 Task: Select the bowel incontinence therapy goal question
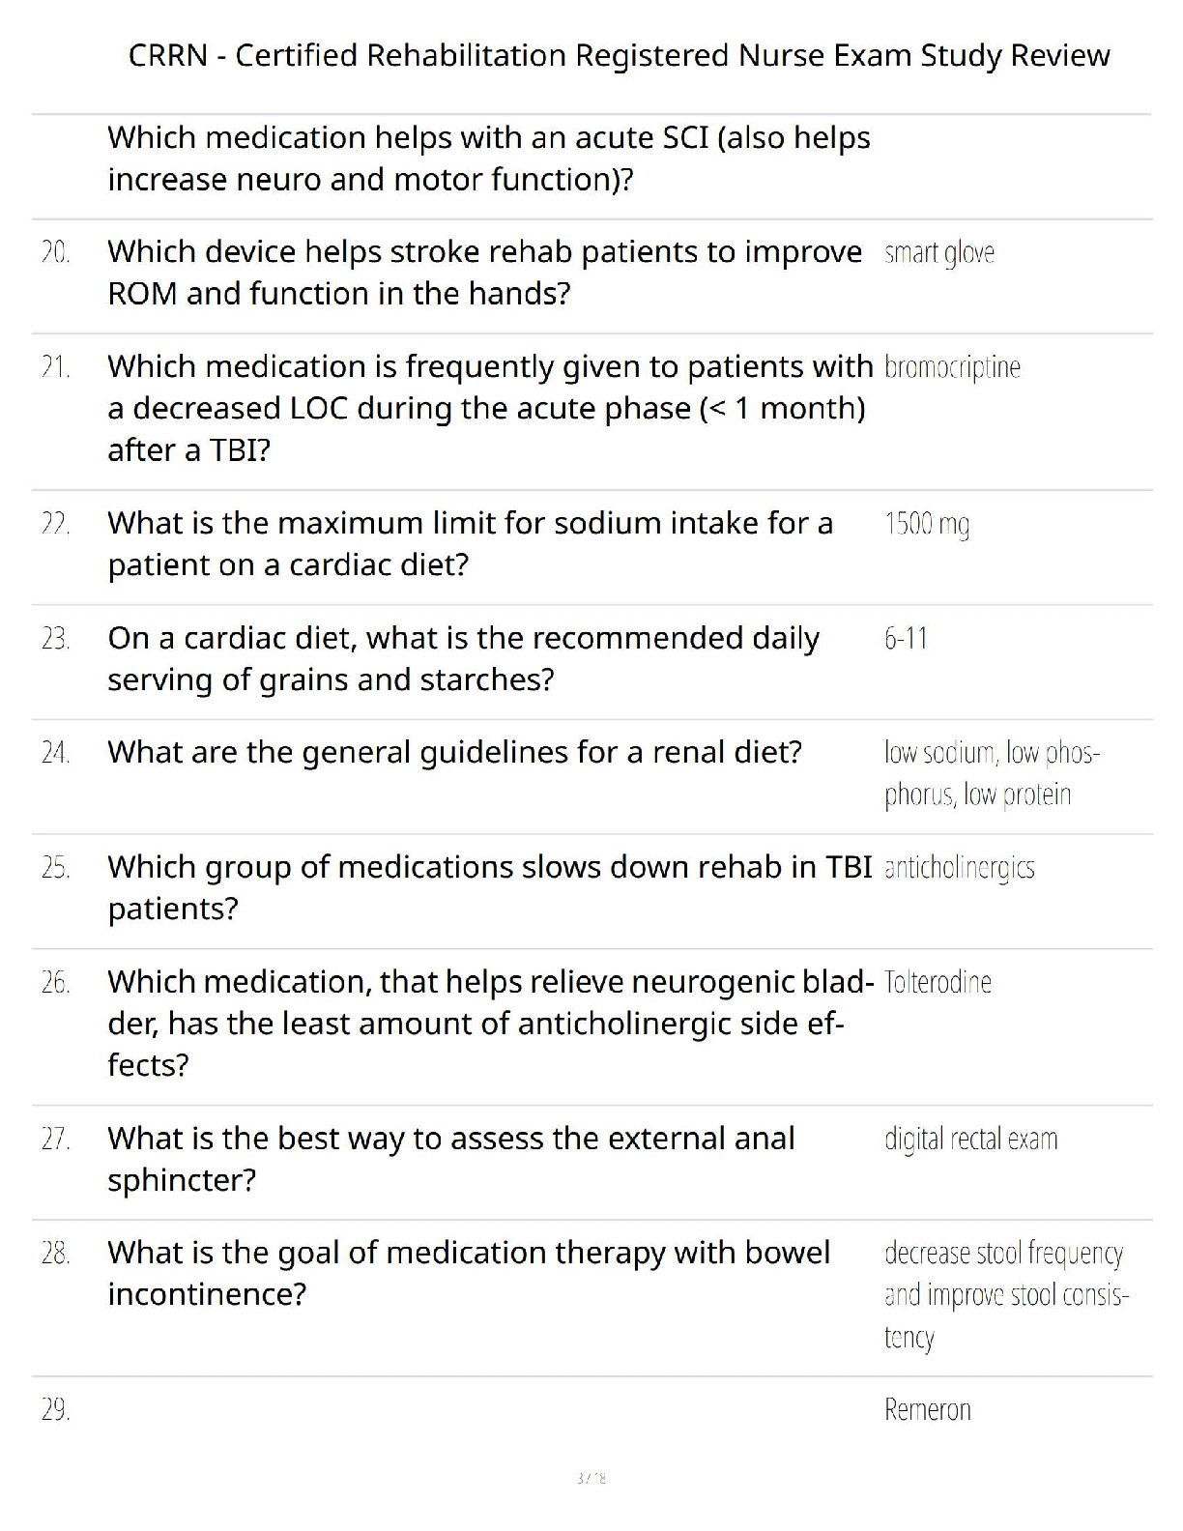tap(469, 1273)
